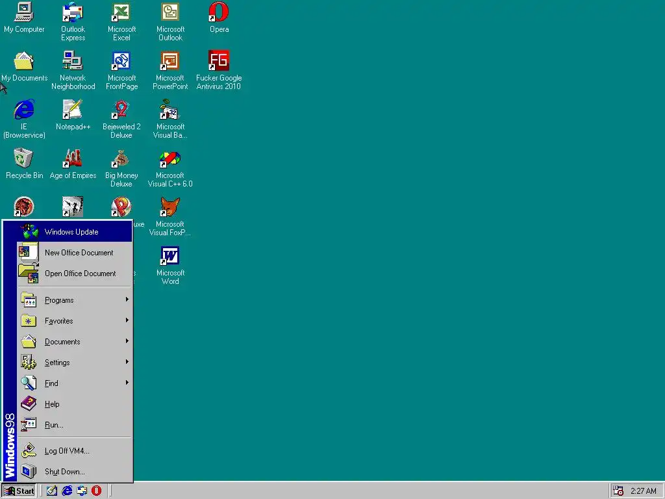Choose Windows Update in Start menu
The height and width of the screenshot is (499, 665).
[75, 232]
